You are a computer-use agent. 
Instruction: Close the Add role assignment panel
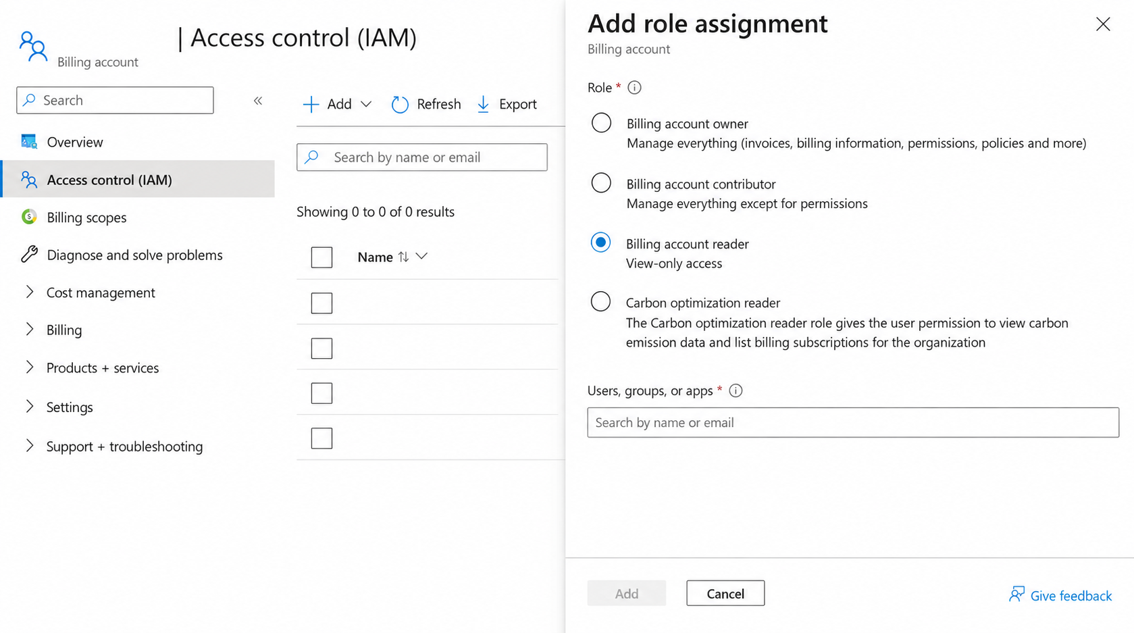[x=1103, y=24]
